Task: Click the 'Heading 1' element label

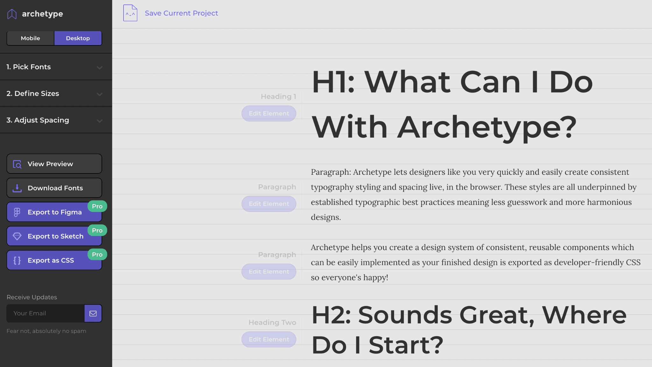Action: point(279,96)
